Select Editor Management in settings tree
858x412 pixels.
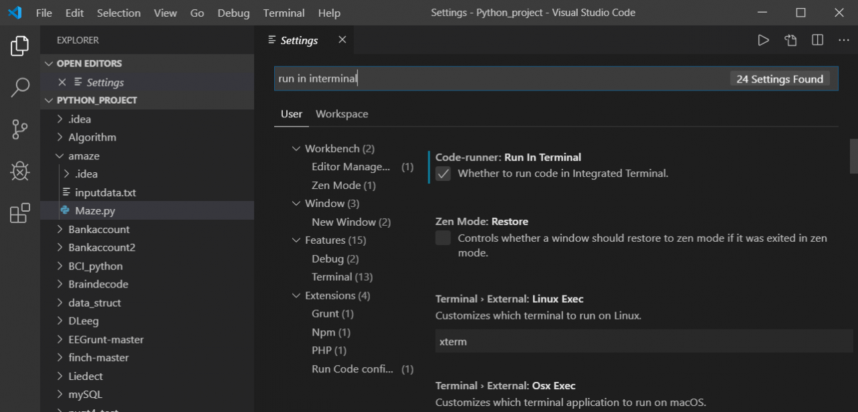pos(351,167)
